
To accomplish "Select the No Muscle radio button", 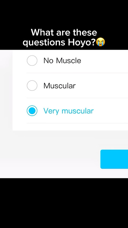I will 32,60.
